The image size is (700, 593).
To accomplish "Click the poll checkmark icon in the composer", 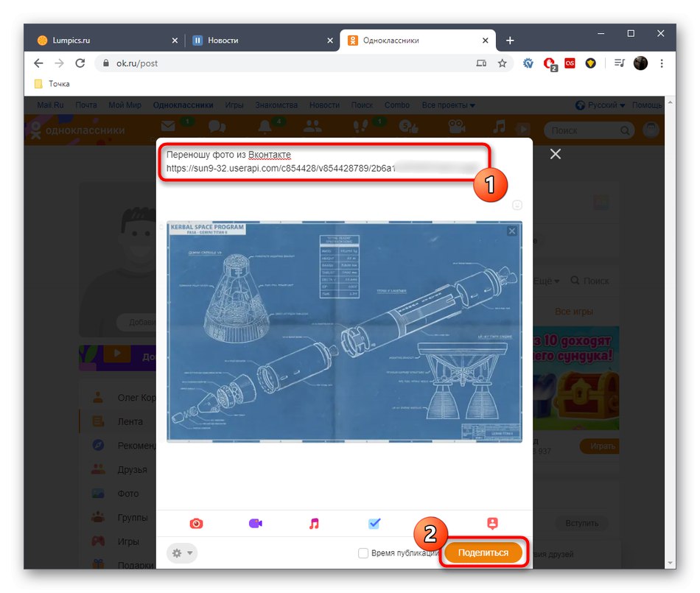I will (374, 523).
